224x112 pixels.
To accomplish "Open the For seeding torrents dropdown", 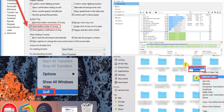I will coord(83,49).
